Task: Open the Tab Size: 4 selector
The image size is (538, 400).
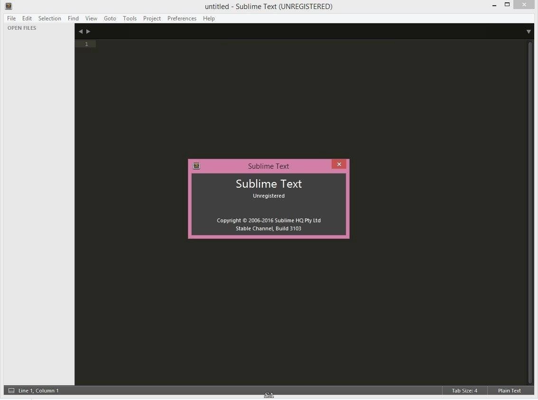Action: (464, 391)
